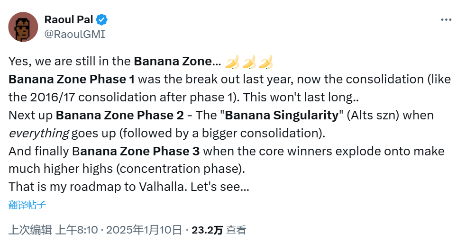Click the 上午8:10 timestamp
The width and height of the screenshot is (457, 243).
77,230
